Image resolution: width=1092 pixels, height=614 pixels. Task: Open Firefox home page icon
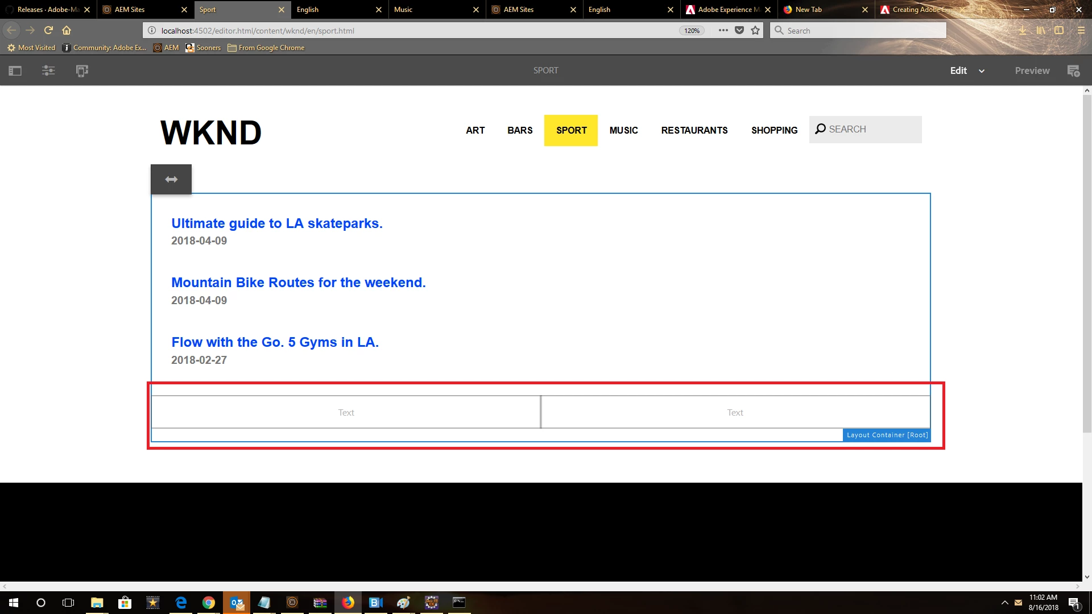pyautogui.click(x=67, y=30)
